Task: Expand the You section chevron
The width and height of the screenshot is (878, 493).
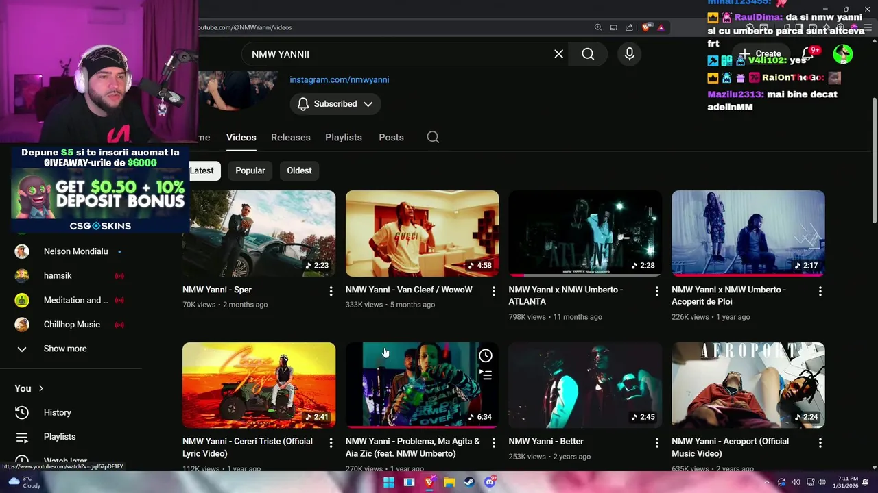Action: 41,388
